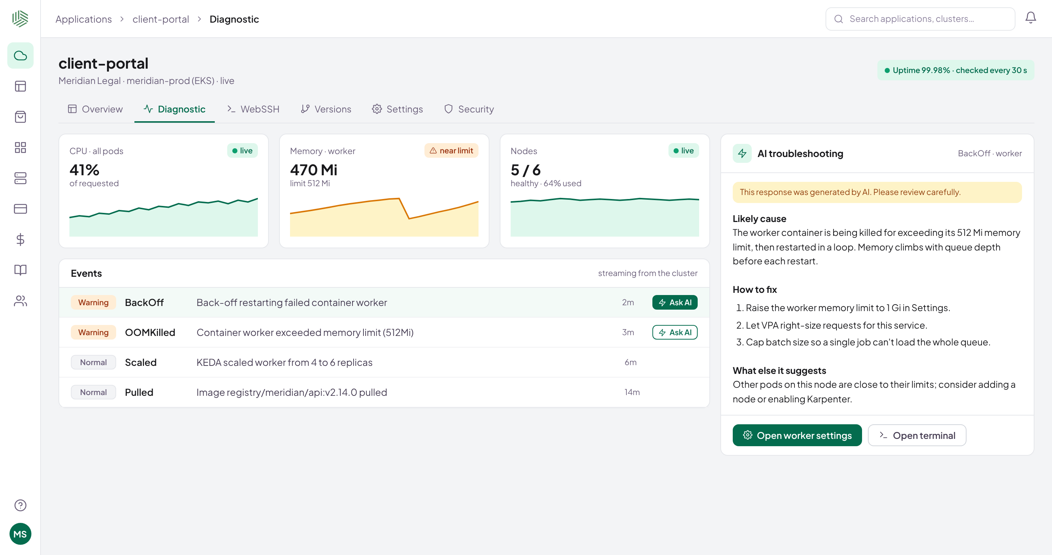This screenshot has width=1052, height=555.
Task: Select the Diagnostic tab
Action: pyautogui.click(x=174, y=109)
